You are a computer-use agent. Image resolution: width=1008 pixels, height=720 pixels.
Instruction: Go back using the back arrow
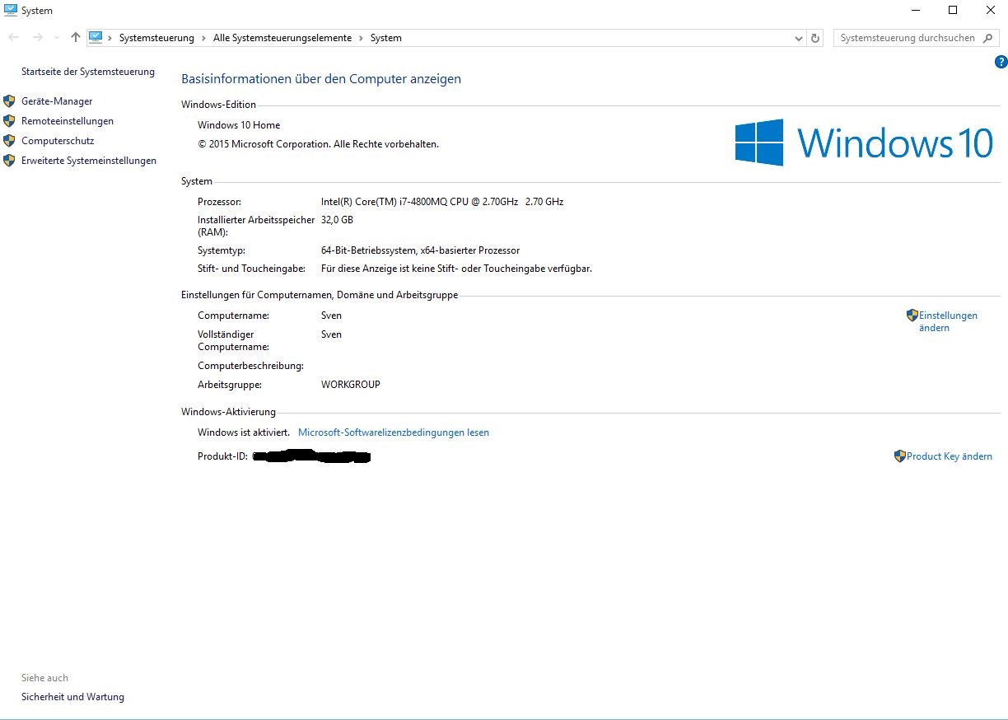14,38
